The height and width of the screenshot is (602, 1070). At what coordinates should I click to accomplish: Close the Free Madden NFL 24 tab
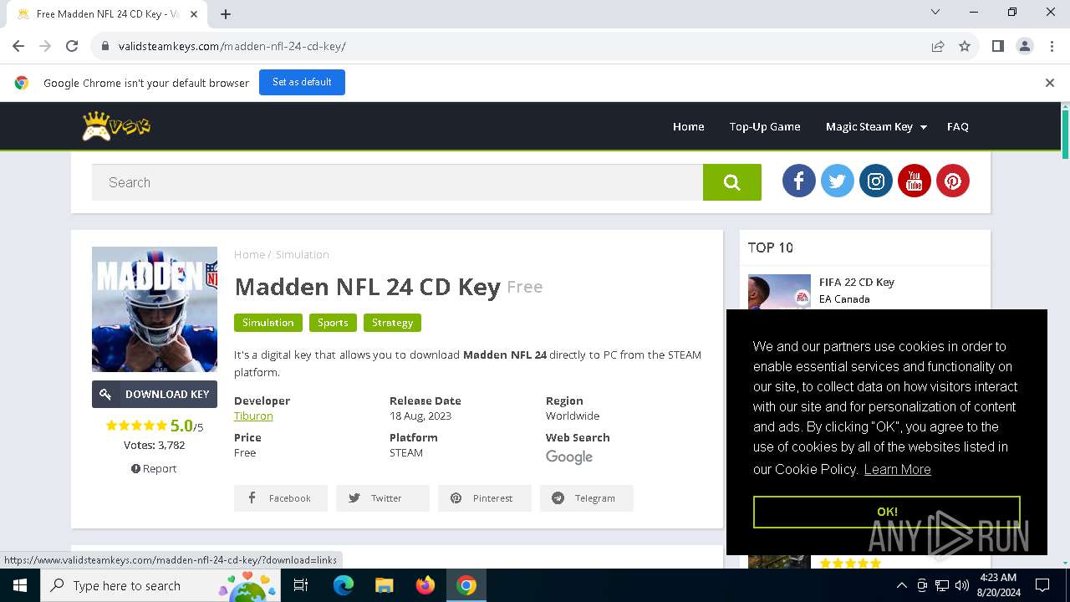tap(195, 14)
